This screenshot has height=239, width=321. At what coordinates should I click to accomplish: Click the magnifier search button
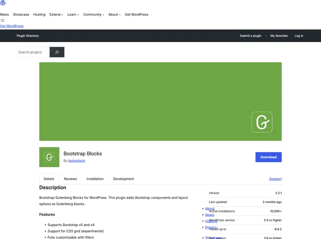coord(57,52)
